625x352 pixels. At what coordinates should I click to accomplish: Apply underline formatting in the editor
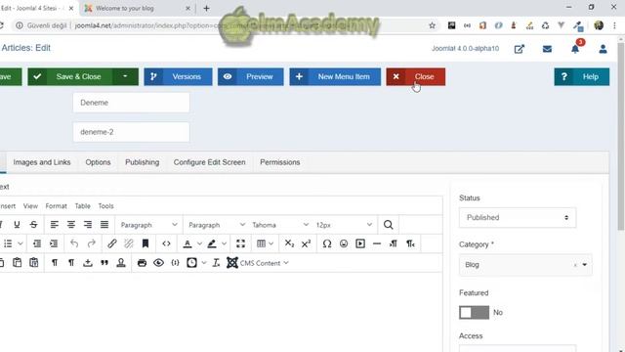pos(17,225)
